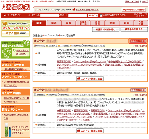The image size is (149, 139).
Task: Open the 九州 沖縄 region tab
Action: pyautogui.click(x=141, y=23)
